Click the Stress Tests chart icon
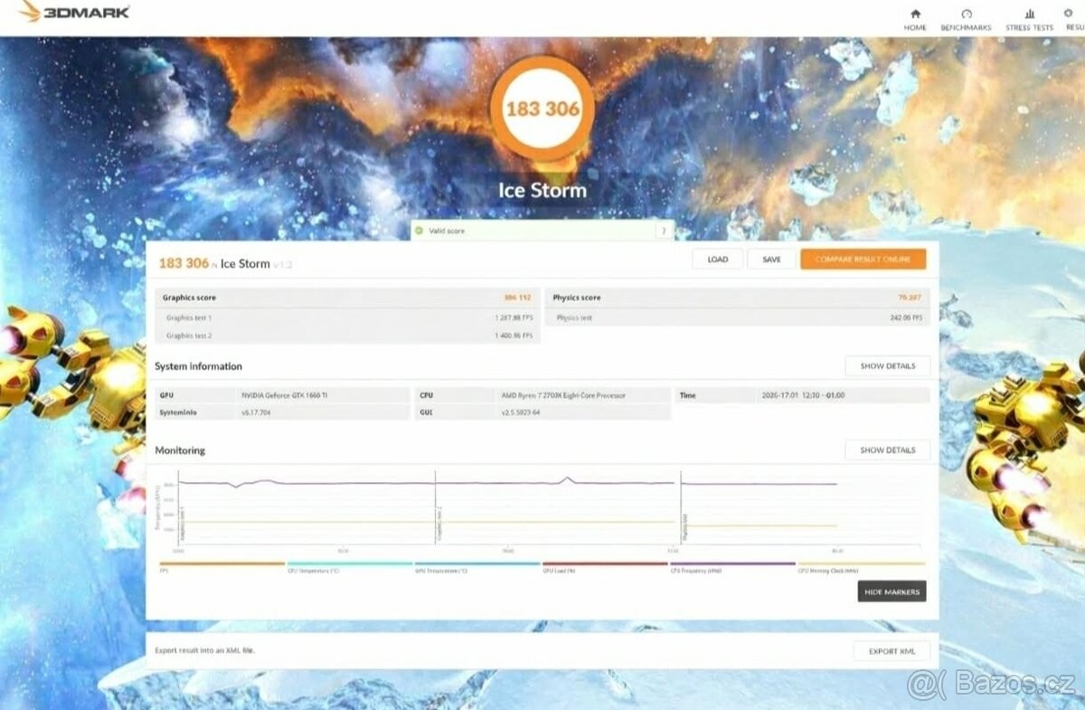1085x710 pixels. (x=1029, y=16)
